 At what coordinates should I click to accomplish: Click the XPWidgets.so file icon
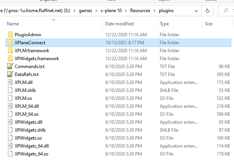pos(10,138)
